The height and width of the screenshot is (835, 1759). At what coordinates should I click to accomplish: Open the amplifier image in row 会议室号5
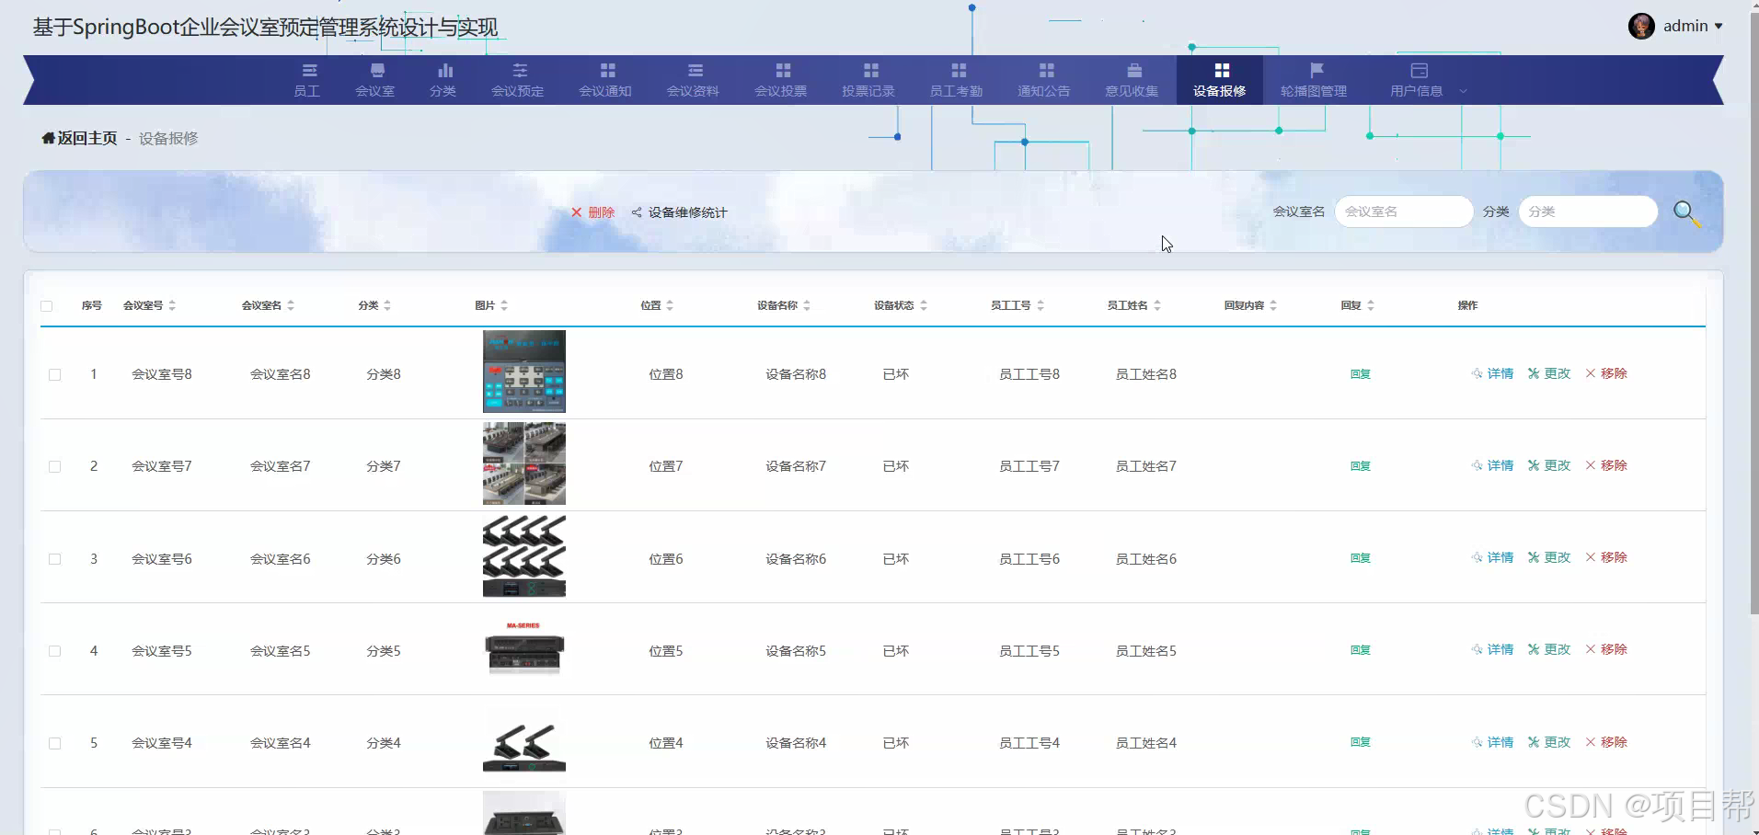(524, 647)
